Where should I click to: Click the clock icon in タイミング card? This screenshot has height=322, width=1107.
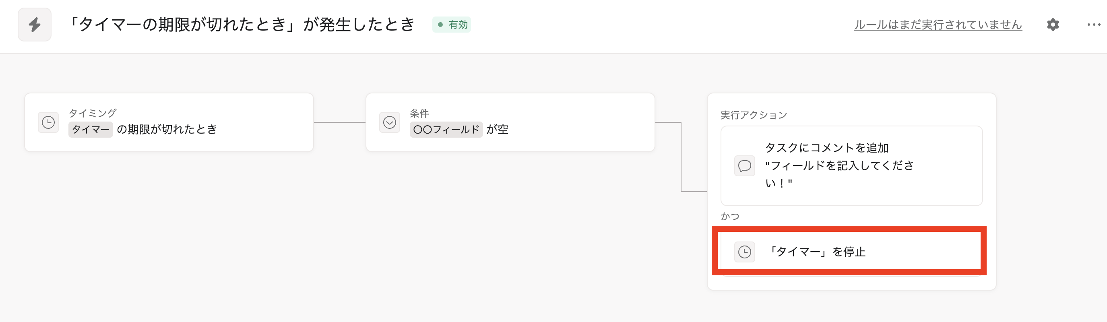[48, 122]
